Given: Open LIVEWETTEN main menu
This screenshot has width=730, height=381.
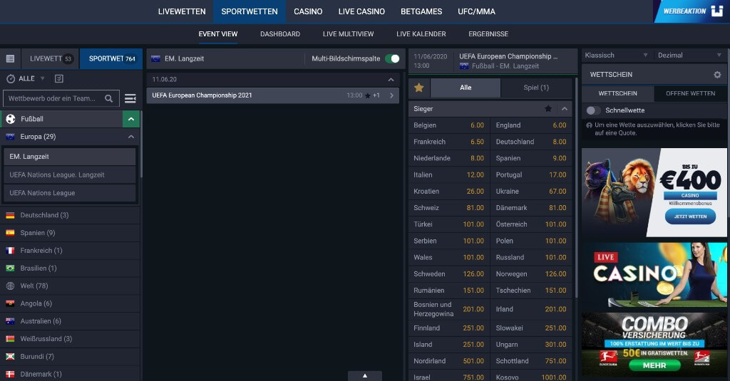Looking at the screenshot, I should click(x=182, y=11).
